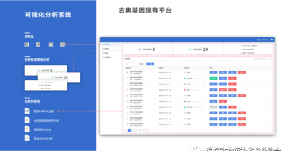Click the clock icon under 导航区
Image resolution: width=288 pixels, height=151 pixels.
tap(62, 45)
